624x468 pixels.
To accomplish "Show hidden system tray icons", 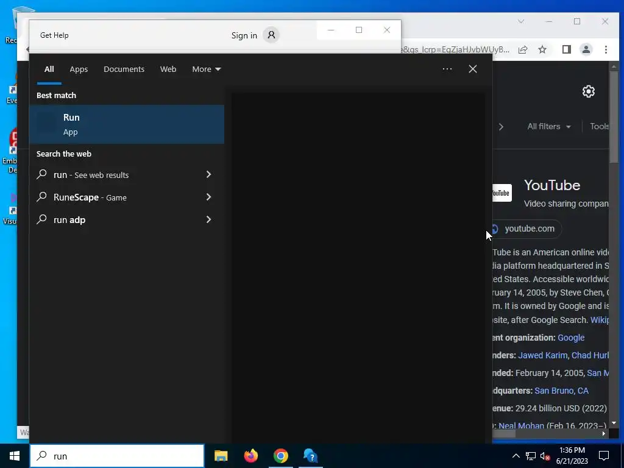I will (x=516, y=456).
